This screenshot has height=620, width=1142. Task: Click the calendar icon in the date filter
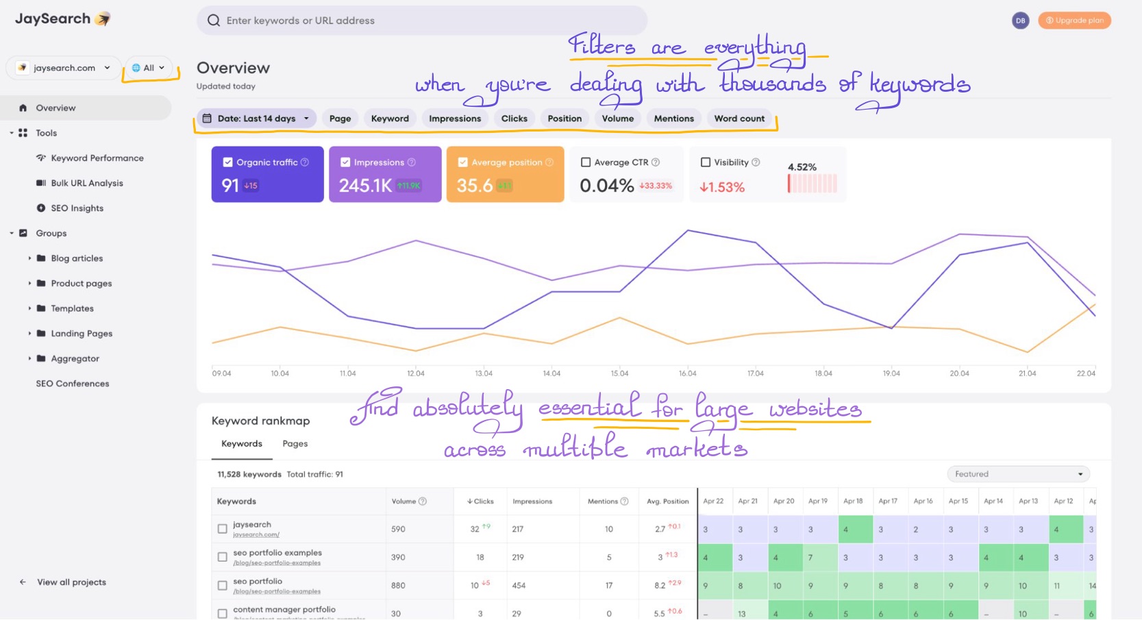click(208, 118)
